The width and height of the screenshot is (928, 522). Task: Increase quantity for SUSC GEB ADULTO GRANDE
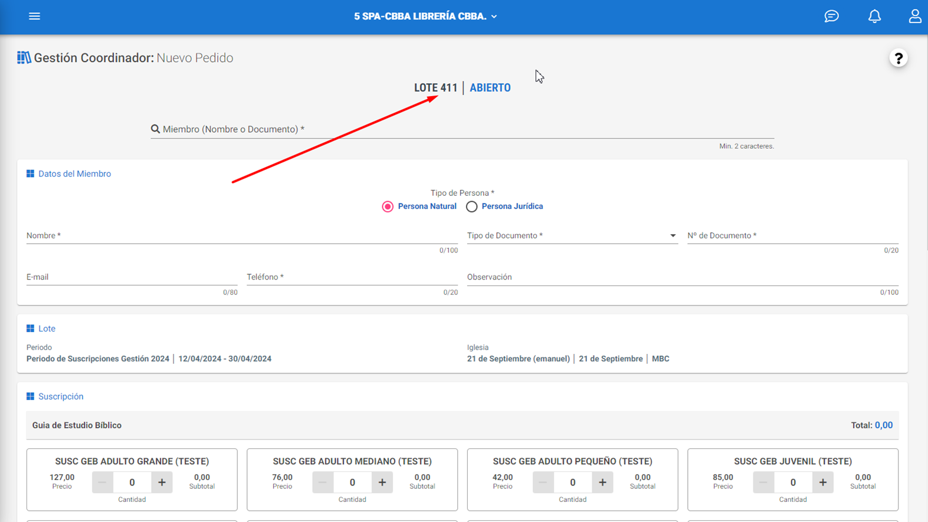coord(162,482)
